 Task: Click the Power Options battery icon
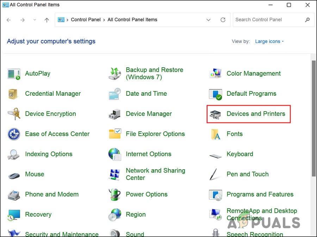[x=115, y=194]
